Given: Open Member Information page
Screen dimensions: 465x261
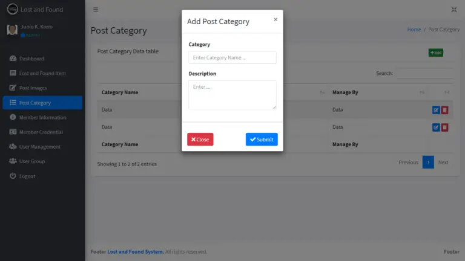Looking at the screenshot, I should (42, 117).
